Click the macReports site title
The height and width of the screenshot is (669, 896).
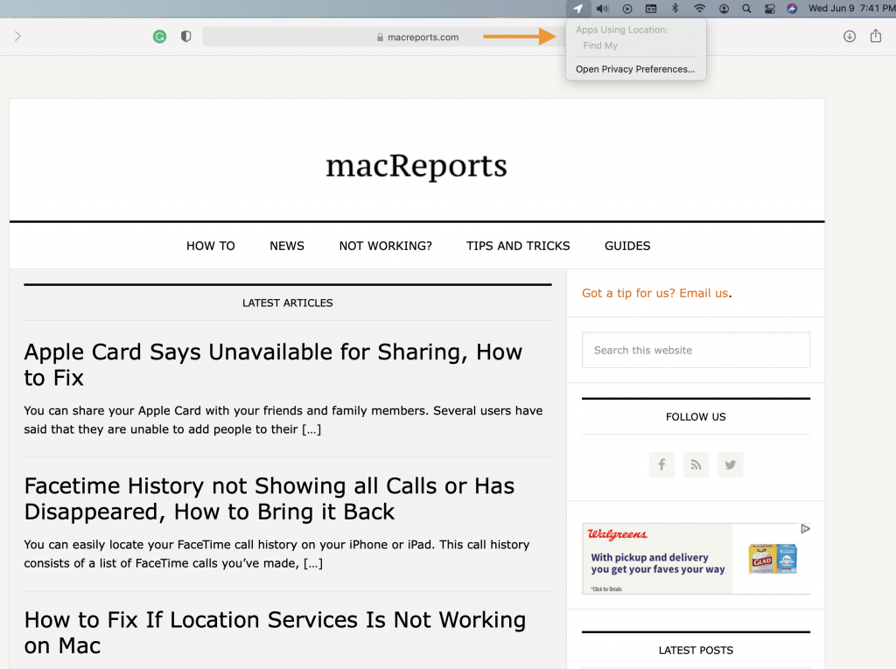pyautogui.click(x=416, y=165)
